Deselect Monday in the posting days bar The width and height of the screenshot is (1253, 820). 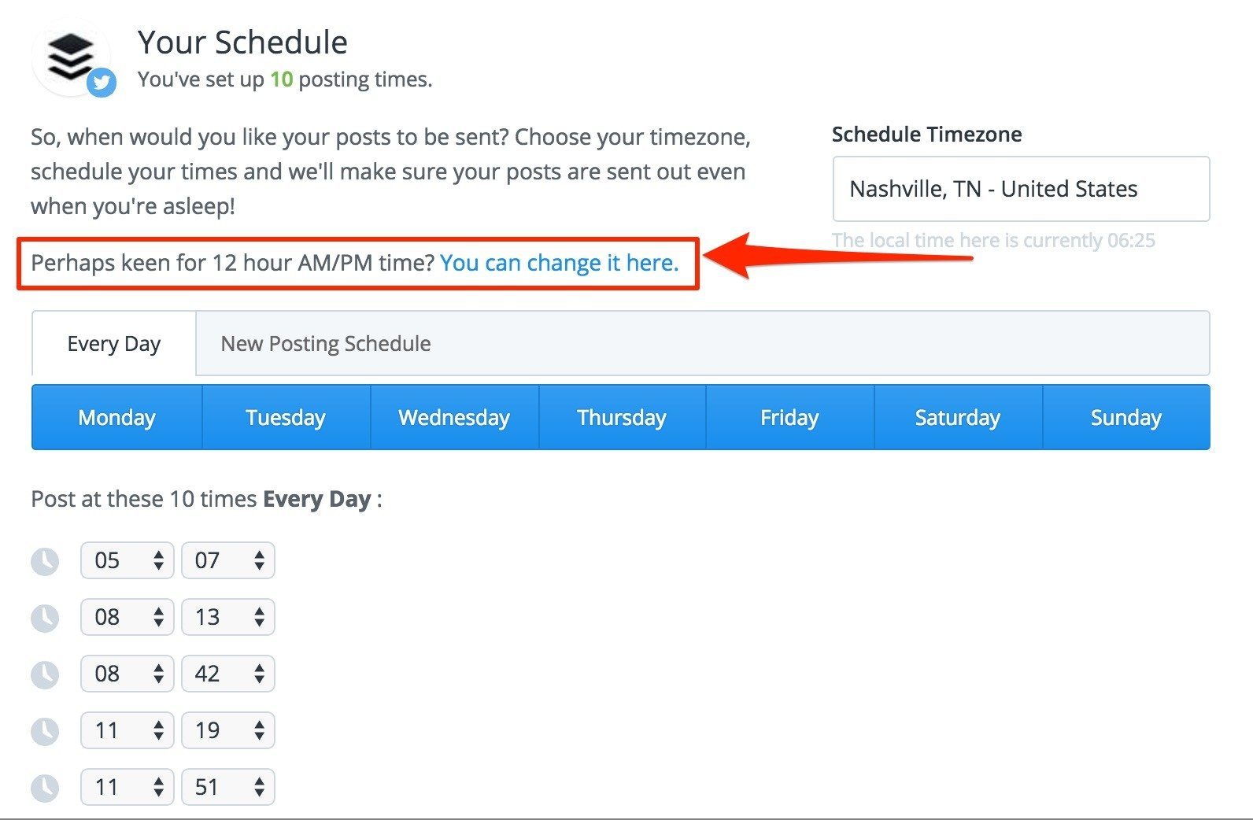tap(116, 417)
